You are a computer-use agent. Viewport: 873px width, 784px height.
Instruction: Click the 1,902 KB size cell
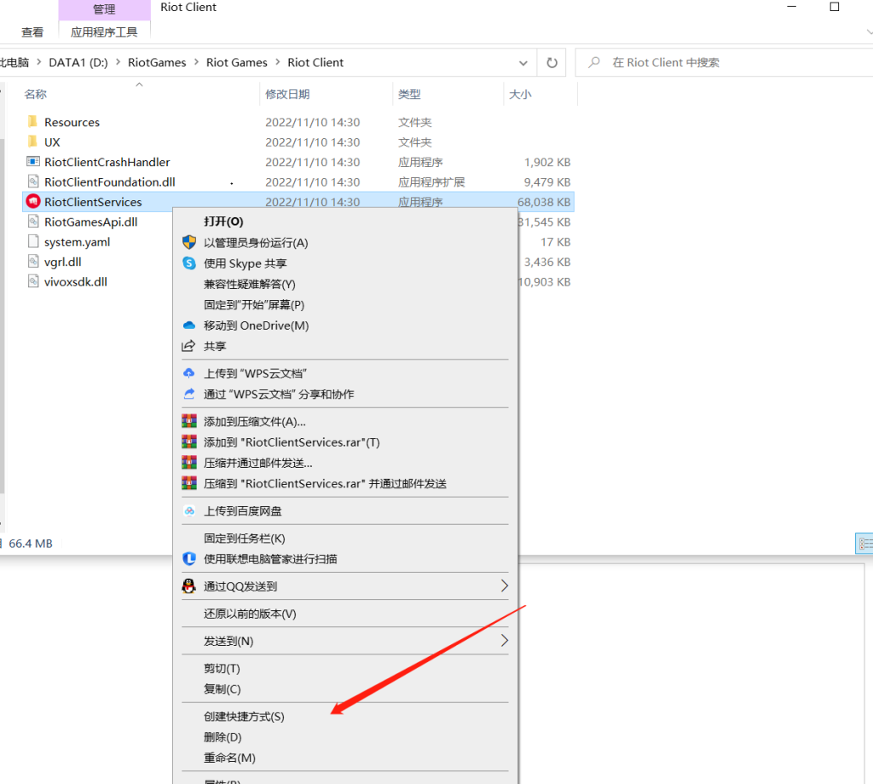tap(547, 162)
